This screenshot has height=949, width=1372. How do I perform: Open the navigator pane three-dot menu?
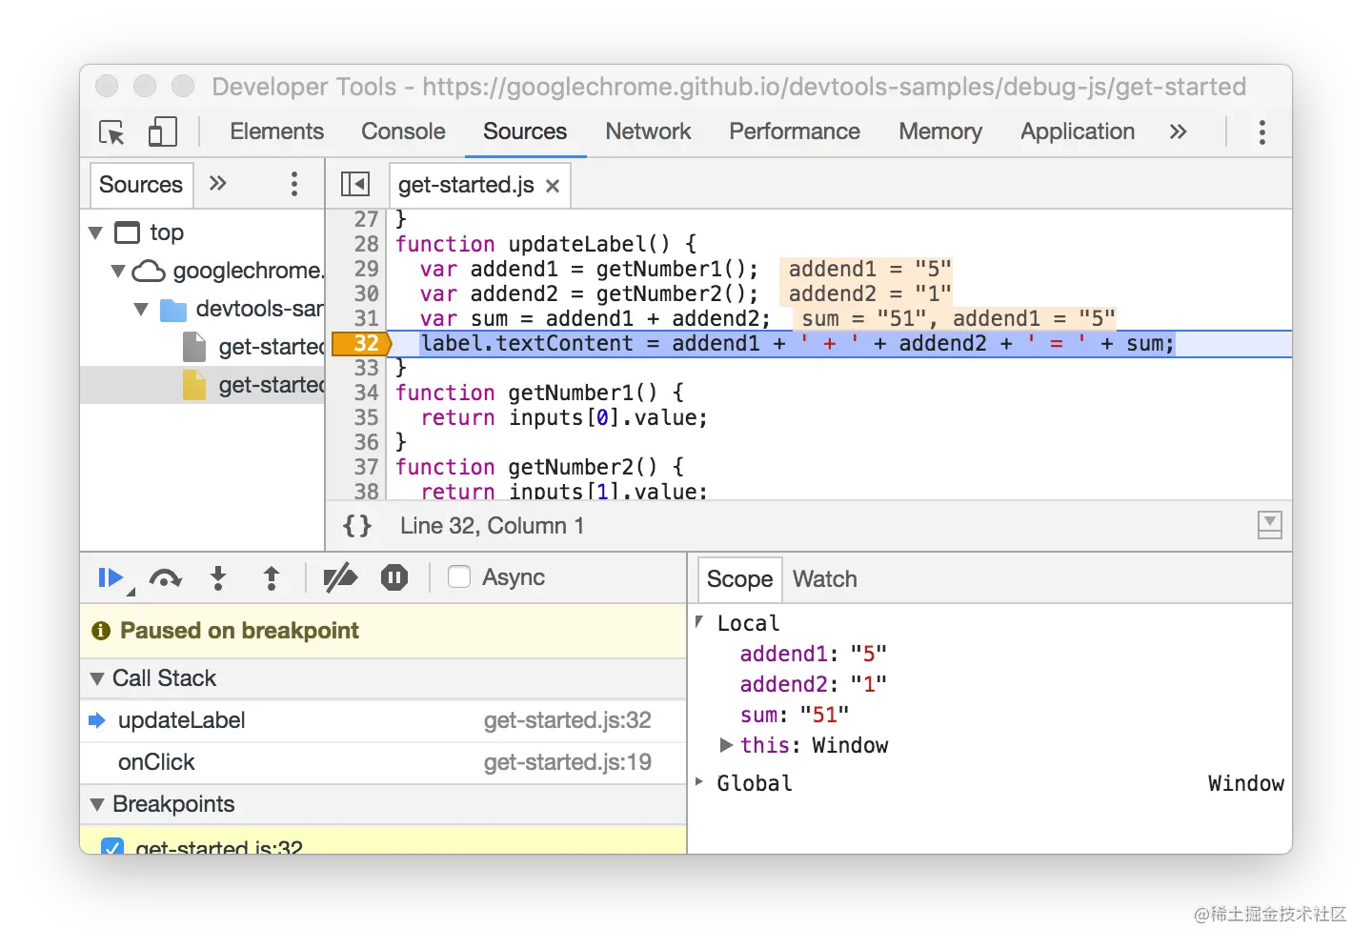coord(294,184)
